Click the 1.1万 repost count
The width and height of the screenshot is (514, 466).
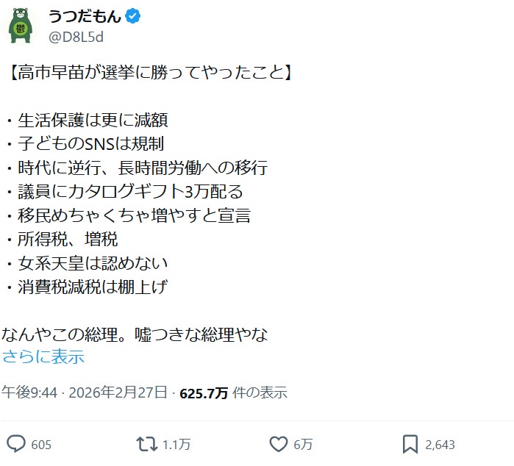coord(176,445)
